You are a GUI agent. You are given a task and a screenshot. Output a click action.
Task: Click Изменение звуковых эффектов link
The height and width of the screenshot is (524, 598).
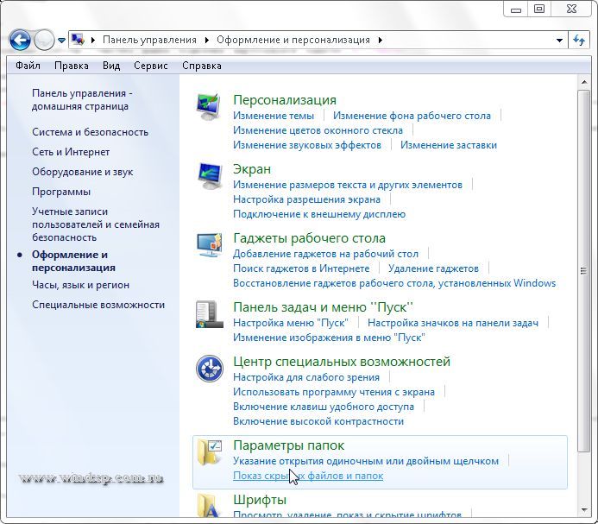(307, 145)
